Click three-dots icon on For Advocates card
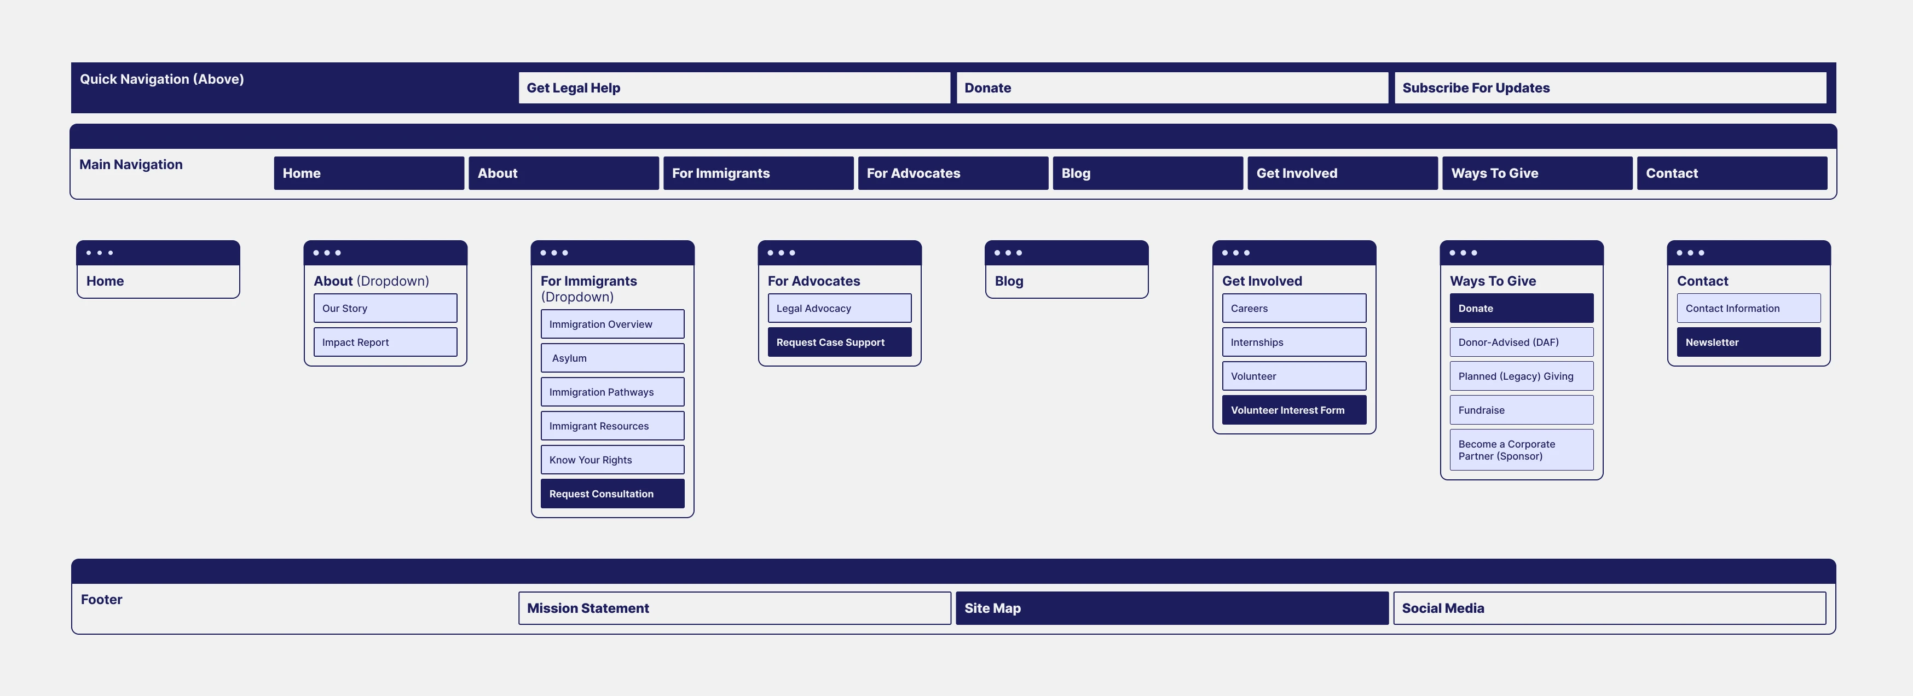This screenshot has width=1913, height=696. tap(781, 253)
